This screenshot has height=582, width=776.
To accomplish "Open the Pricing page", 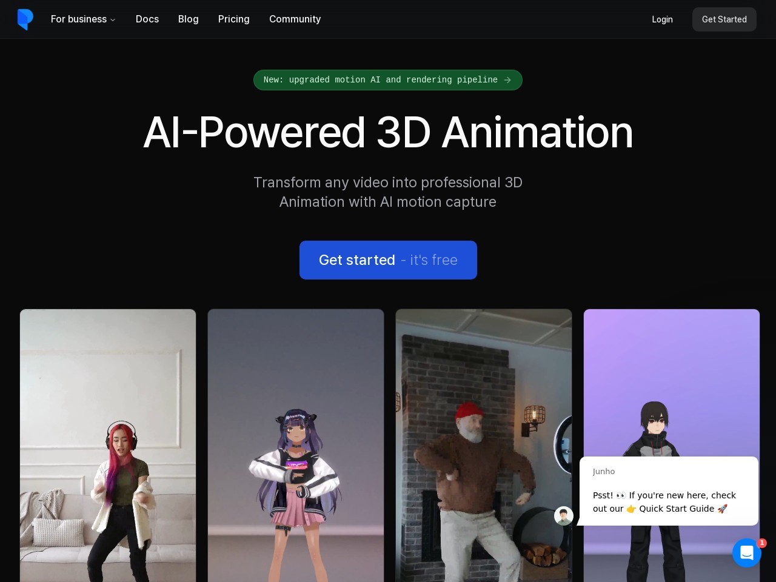I will (x=233, y=19).
